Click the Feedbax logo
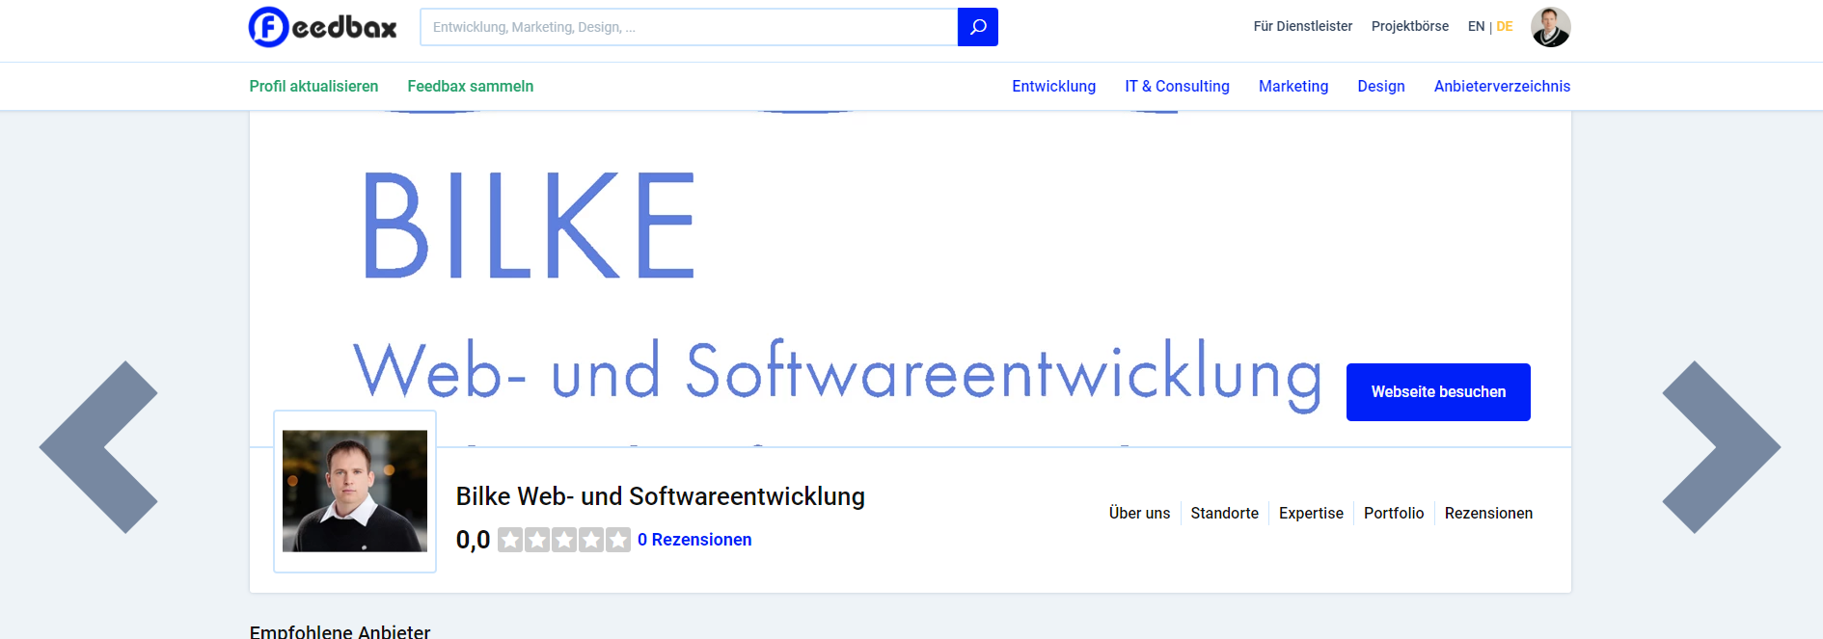The image size is (1823, 639). click(x=322, y=27)
